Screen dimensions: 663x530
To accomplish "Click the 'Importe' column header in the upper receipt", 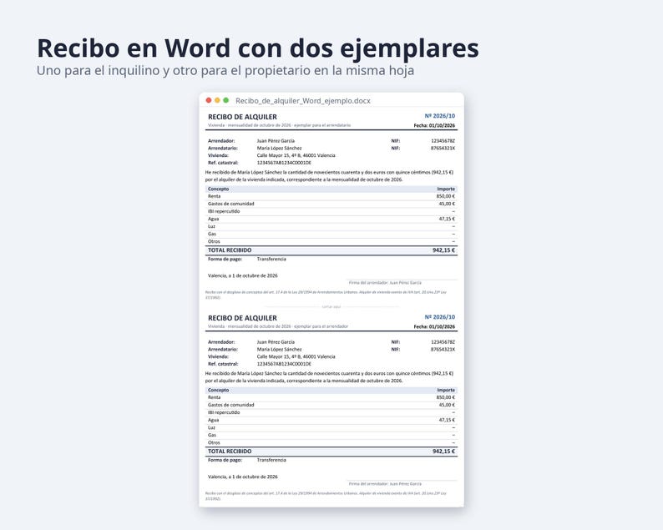I will 446,189.
